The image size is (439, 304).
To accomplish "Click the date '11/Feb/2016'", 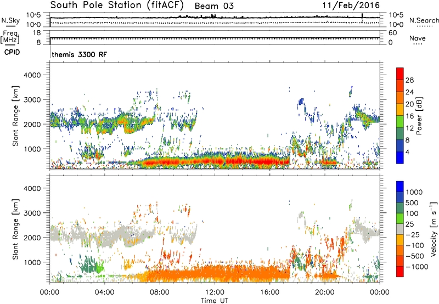I will pos(351,5).
